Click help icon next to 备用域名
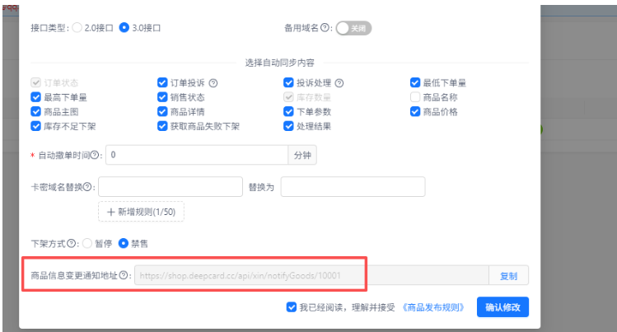The width and height of the screenshot is (617, 332). click(325, 28)
